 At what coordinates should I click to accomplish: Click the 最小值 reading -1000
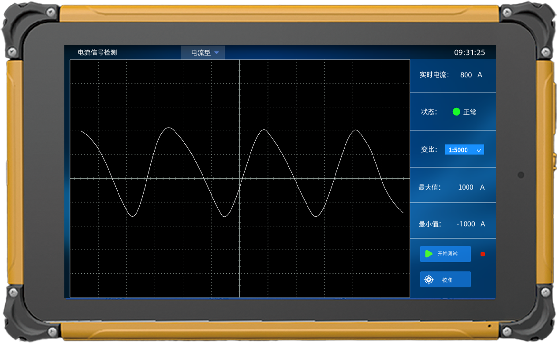pyautogui.click(x=466, y=224)
